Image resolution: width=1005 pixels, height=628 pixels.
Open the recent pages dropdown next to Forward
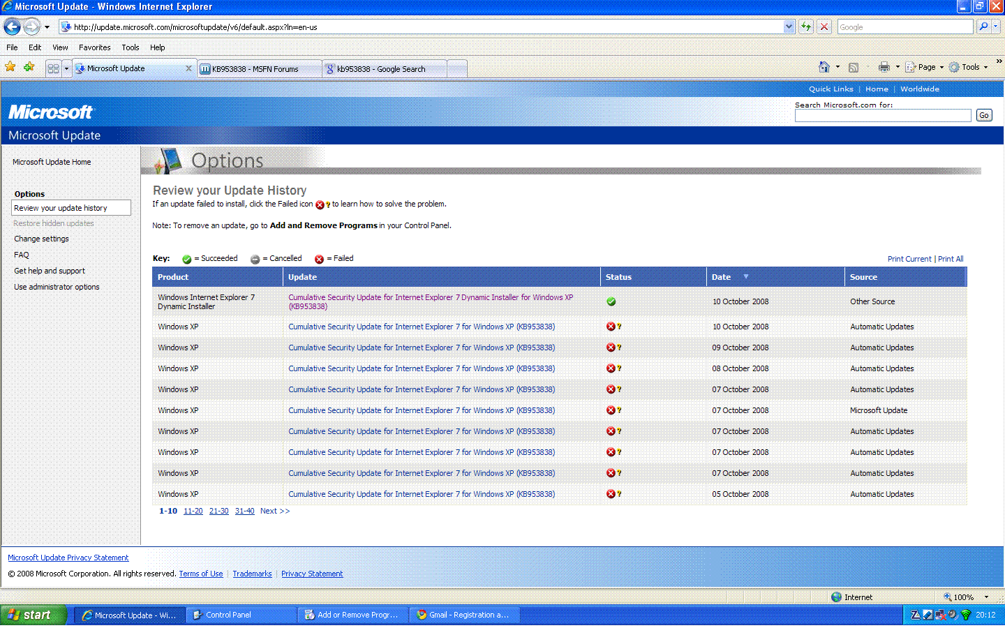point(47,27)
